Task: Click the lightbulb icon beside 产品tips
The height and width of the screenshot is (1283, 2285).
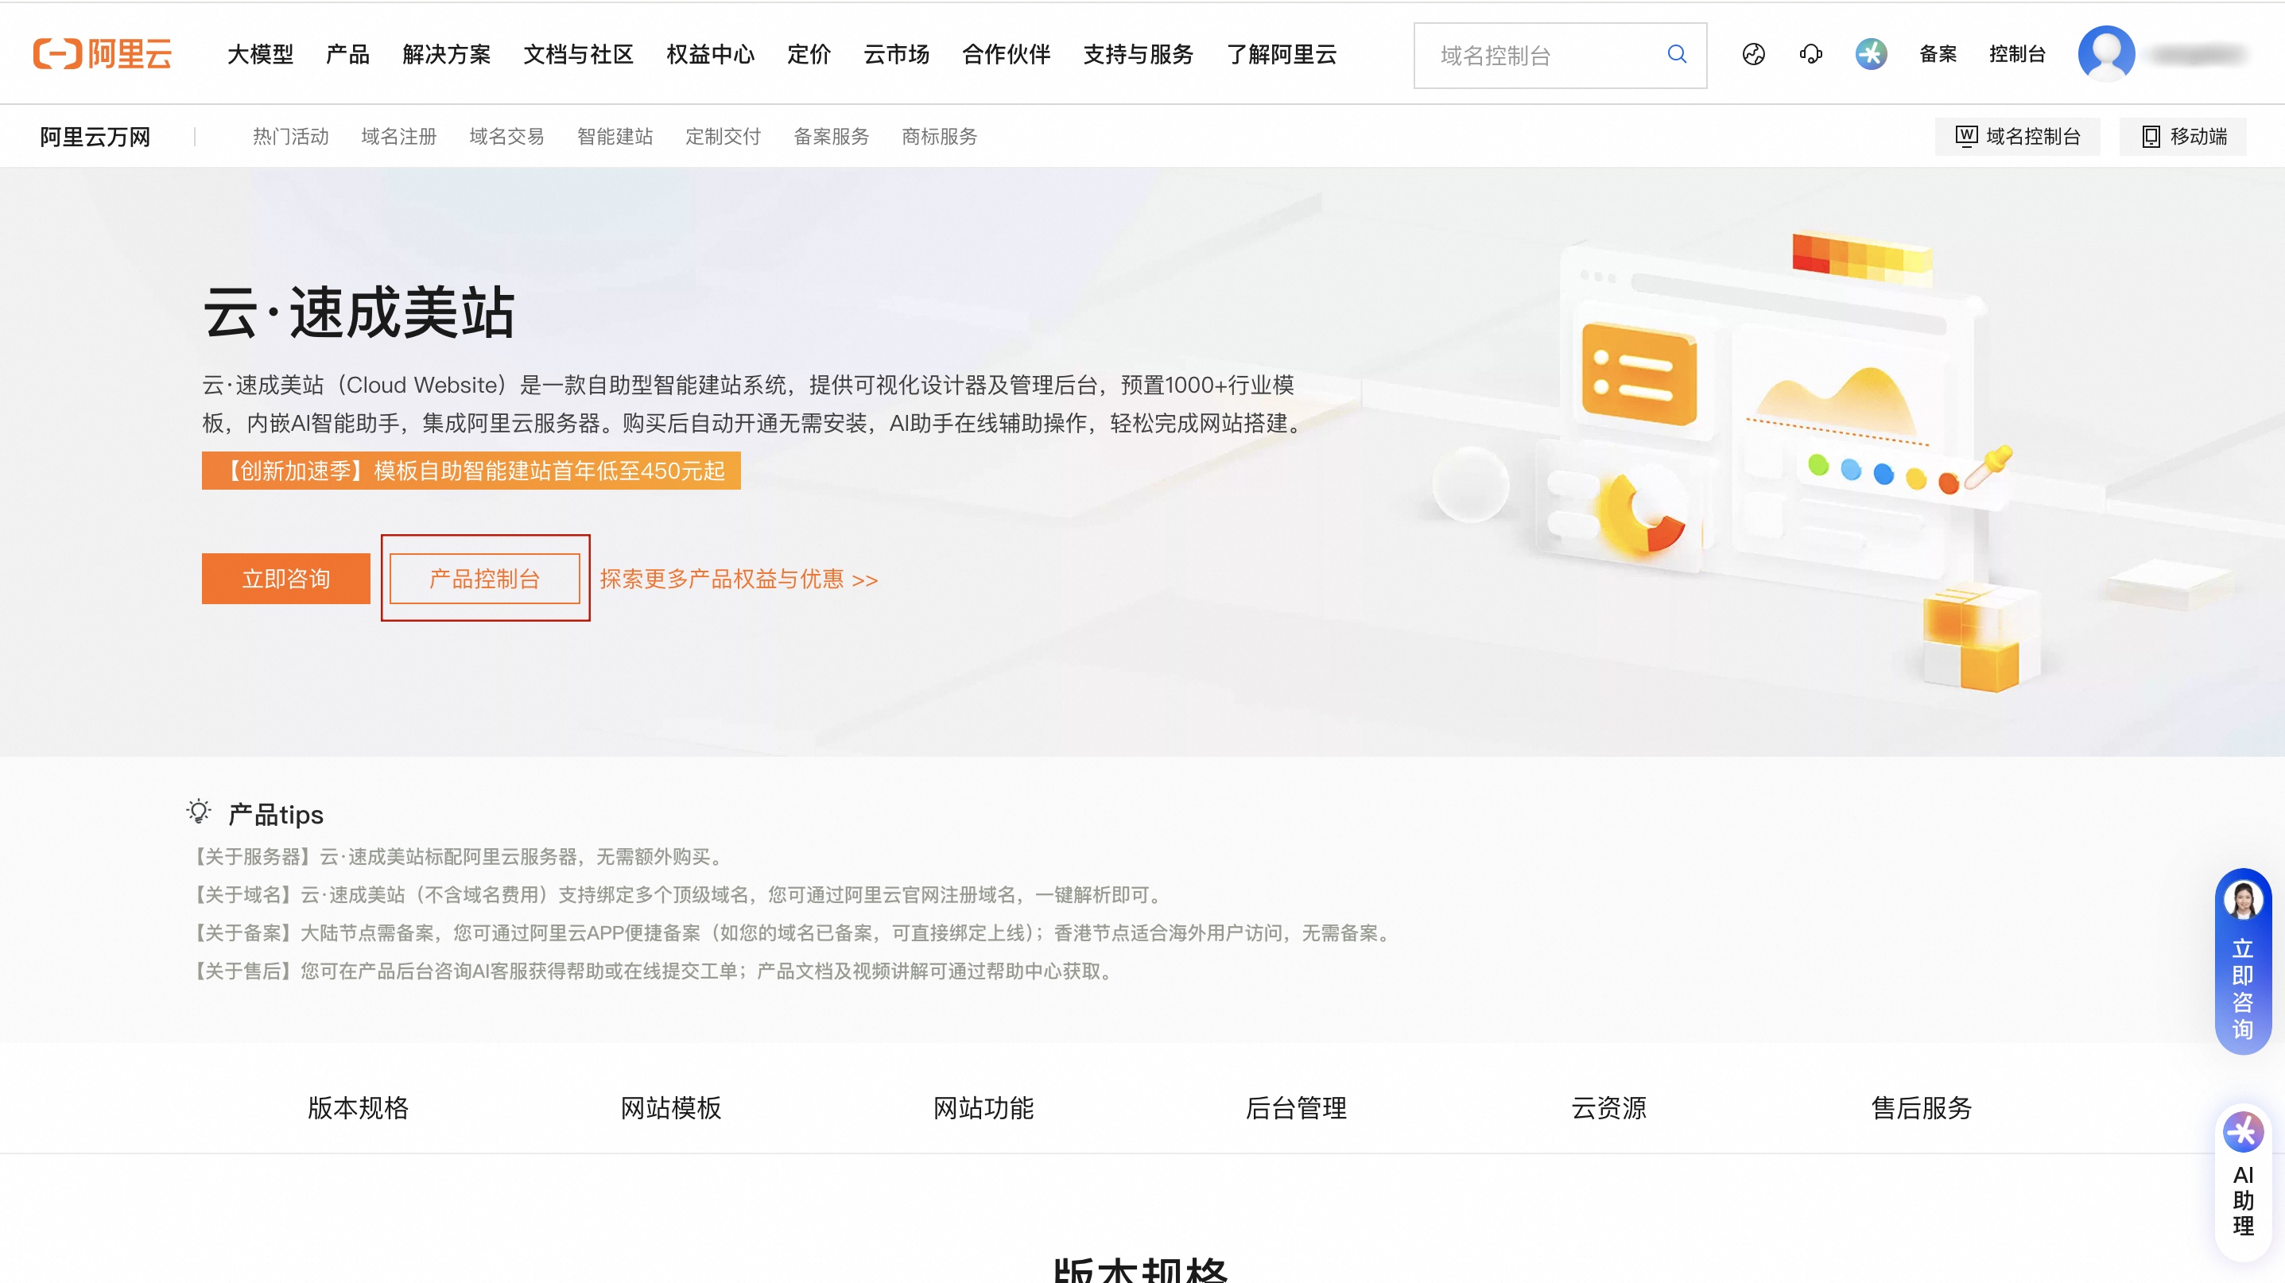Action: tap(200, 812)
